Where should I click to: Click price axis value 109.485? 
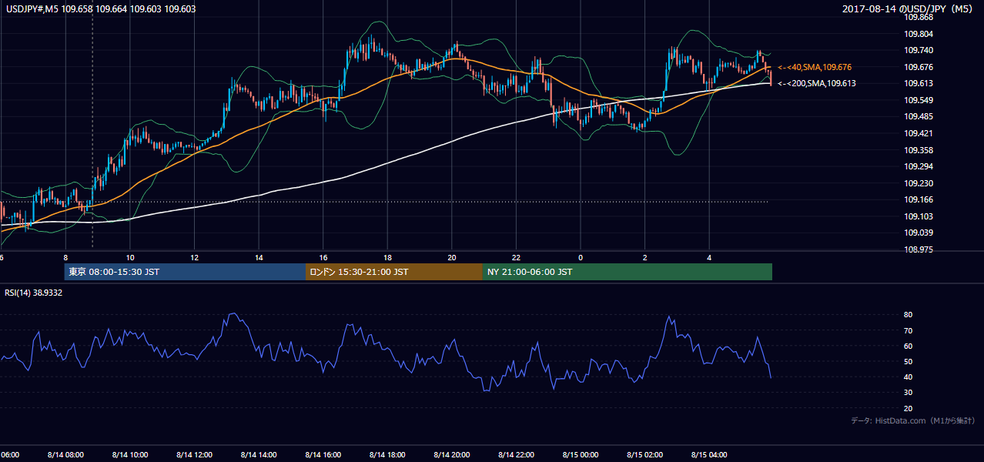click(x=918, y=116)
